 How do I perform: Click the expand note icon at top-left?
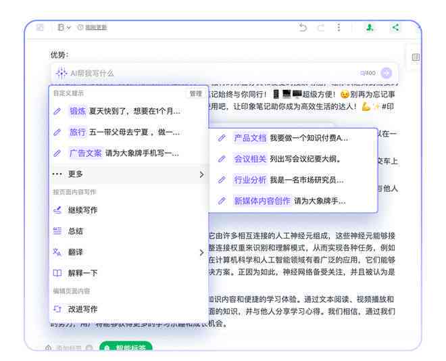40,28
